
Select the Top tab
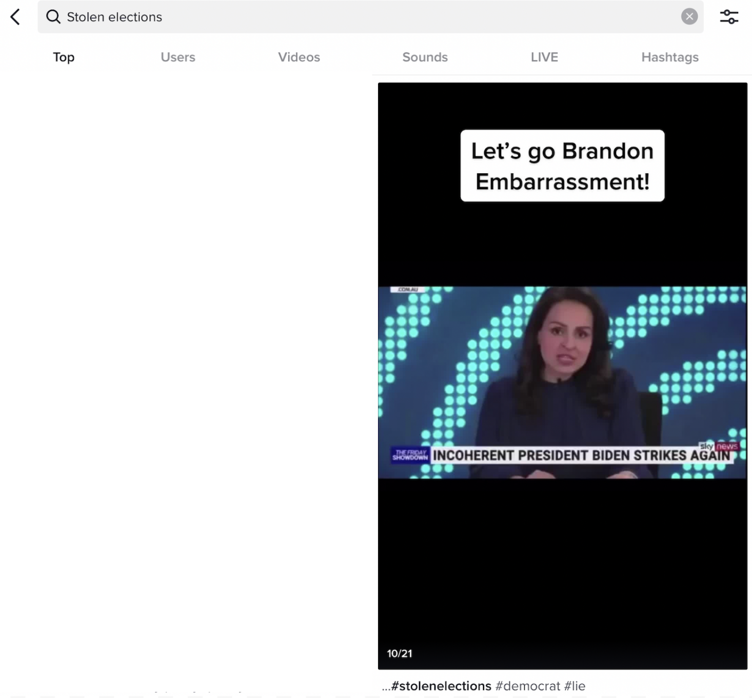coord(64,57)
